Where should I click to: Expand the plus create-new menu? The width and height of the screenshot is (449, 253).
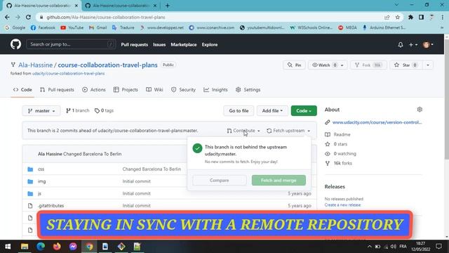click(x=413, y=45)
